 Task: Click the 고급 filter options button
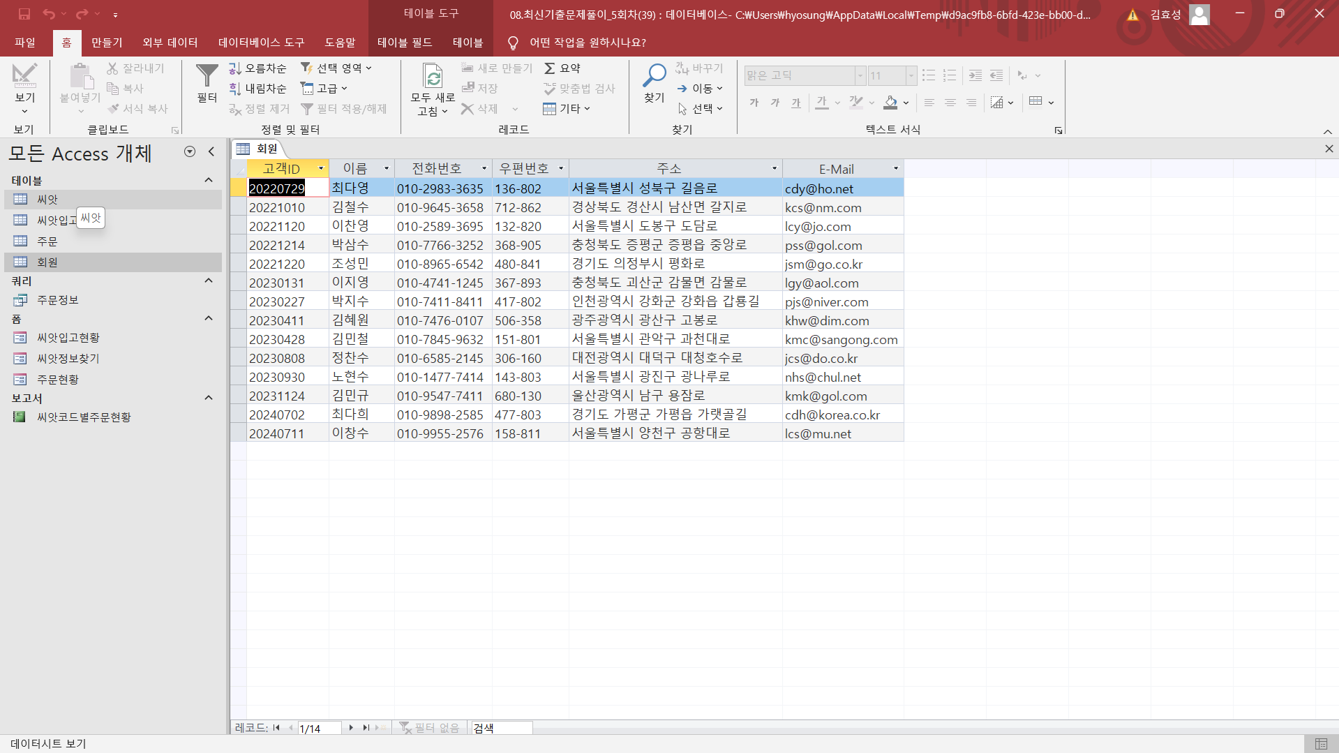click(x=324, y=89)
